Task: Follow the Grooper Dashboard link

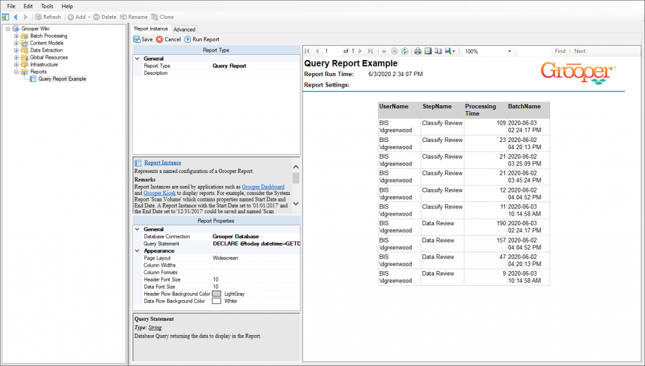Action: click(263, 187)
